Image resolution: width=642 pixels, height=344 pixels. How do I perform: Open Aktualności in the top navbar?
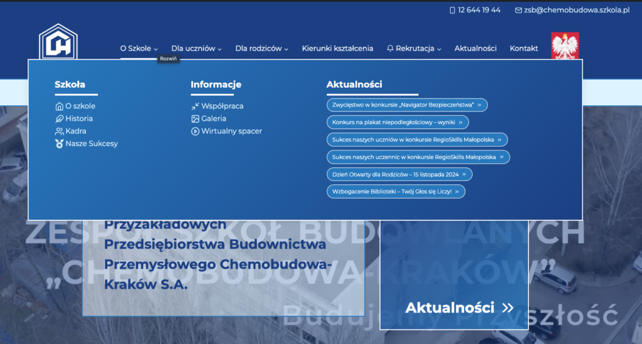[x=475, y=48]
